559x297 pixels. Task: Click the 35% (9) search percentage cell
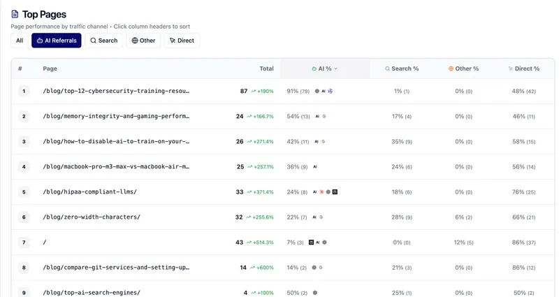(402, 142)
